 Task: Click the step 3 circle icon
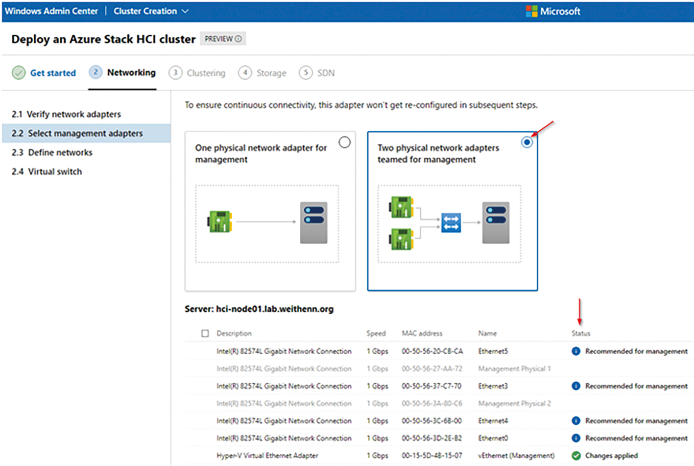[x=175, y=73]
